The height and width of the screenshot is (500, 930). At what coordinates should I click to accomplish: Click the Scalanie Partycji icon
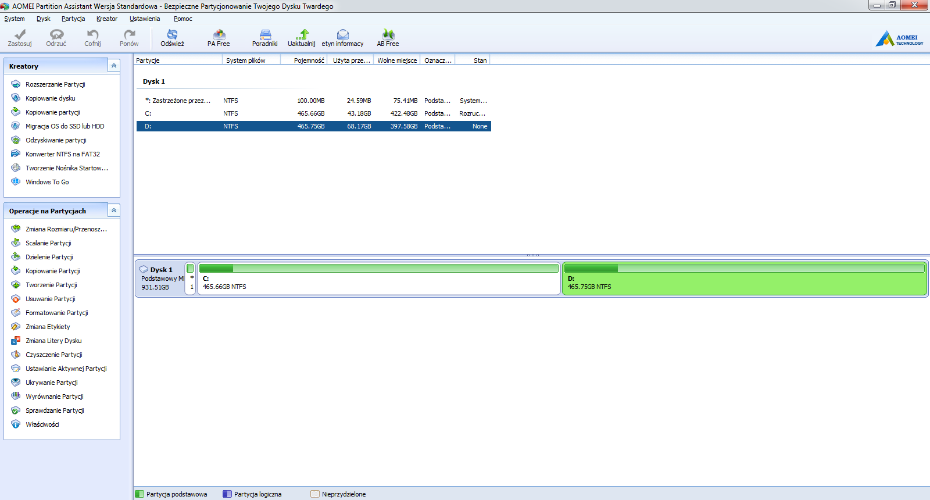pos(16,243)
